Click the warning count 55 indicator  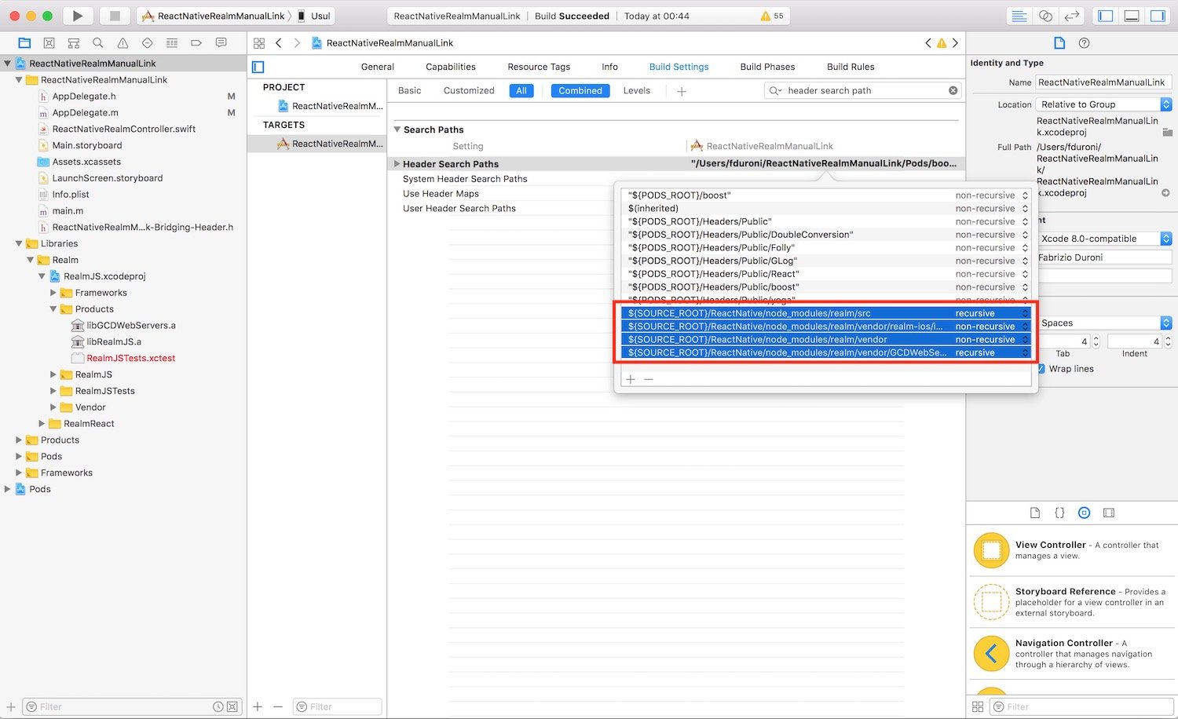[772, 16]
